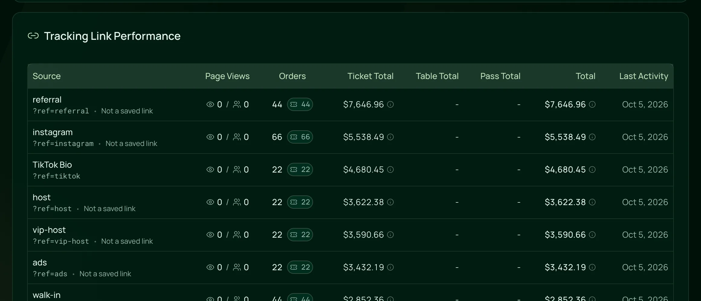This screenshot has height=301, width=701.
Task: Click the ?ref=tiktok link parameter text
Action: [x=57, y=176]
